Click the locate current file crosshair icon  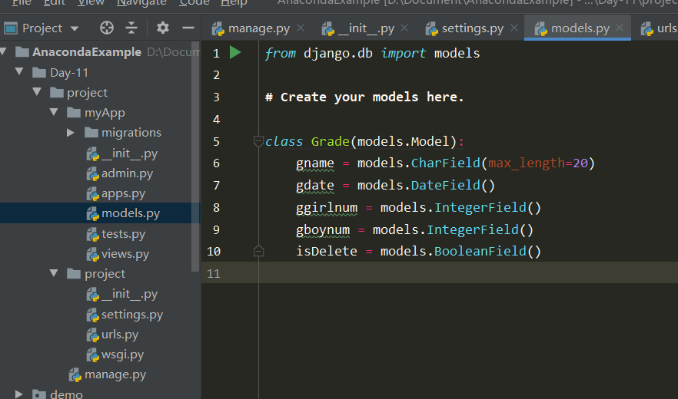pos(106,28)
